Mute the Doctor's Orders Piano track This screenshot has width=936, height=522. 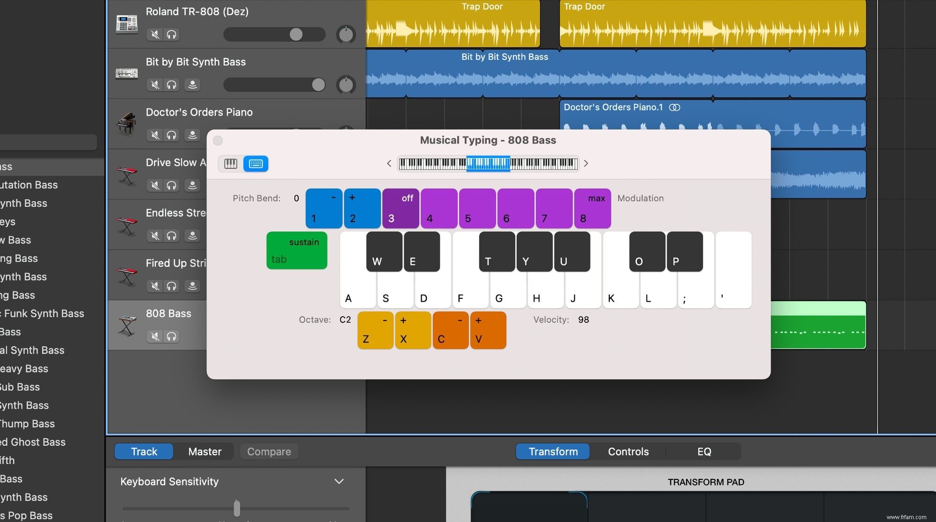[155, 135]
